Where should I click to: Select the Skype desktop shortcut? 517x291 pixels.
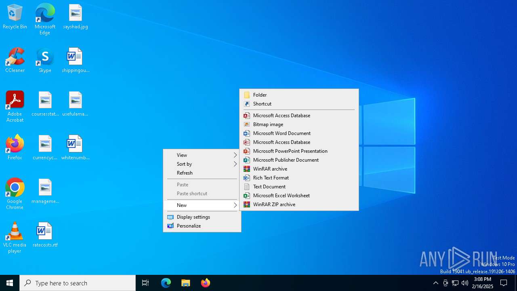pos(45,61)
